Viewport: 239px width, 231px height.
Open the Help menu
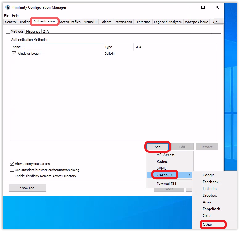[15, 16]
